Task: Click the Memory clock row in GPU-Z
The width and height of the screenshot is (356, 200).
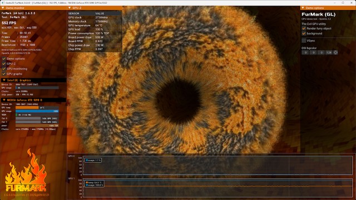Action: [x=95, y=22]
